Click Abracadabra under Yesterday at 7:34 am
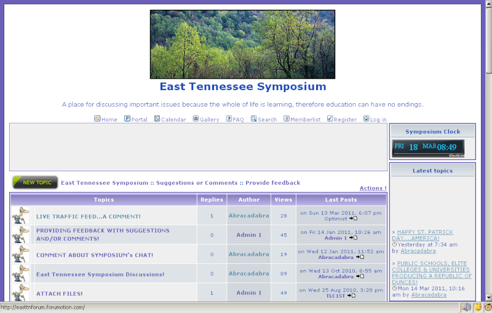 [x=418, y=251]
